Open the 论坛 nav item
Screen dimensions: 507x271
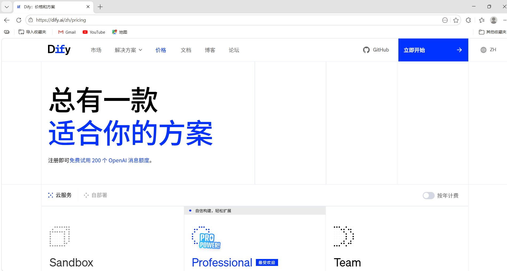pos(234,50)
